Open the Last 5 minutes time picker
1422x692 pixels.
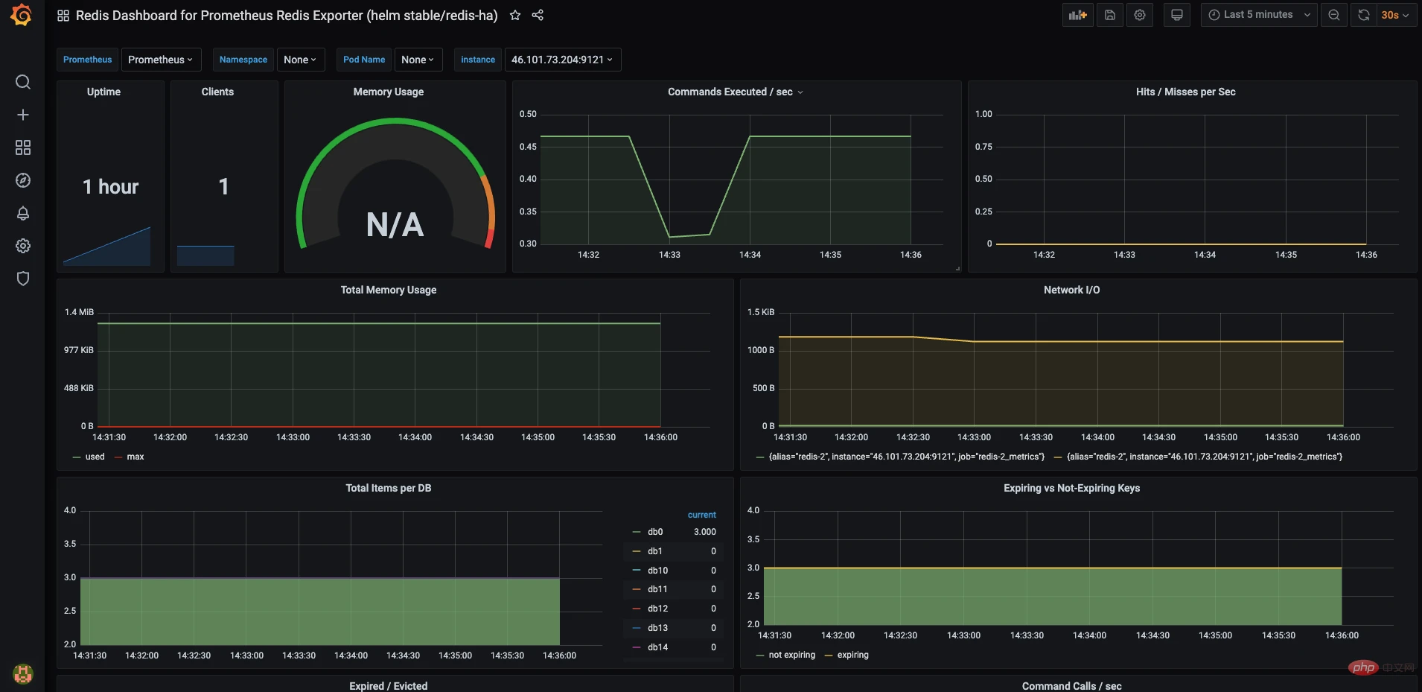pyautogui.click(x=1258, y=15)
